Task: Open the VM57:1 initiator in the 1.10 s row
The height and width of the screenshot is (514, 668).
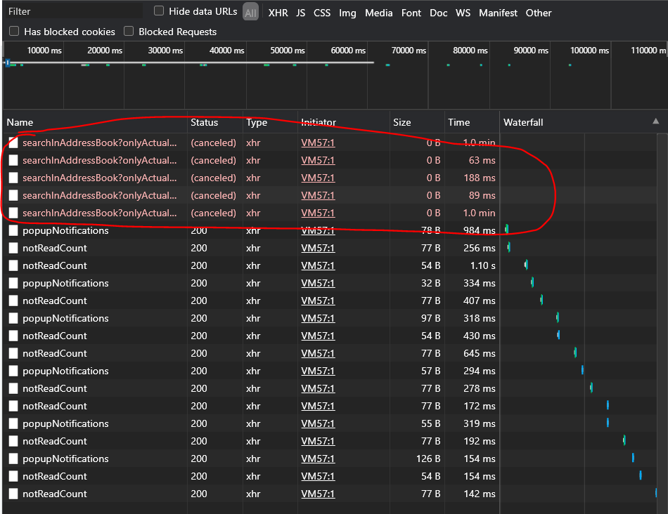Action: [318, 265]
